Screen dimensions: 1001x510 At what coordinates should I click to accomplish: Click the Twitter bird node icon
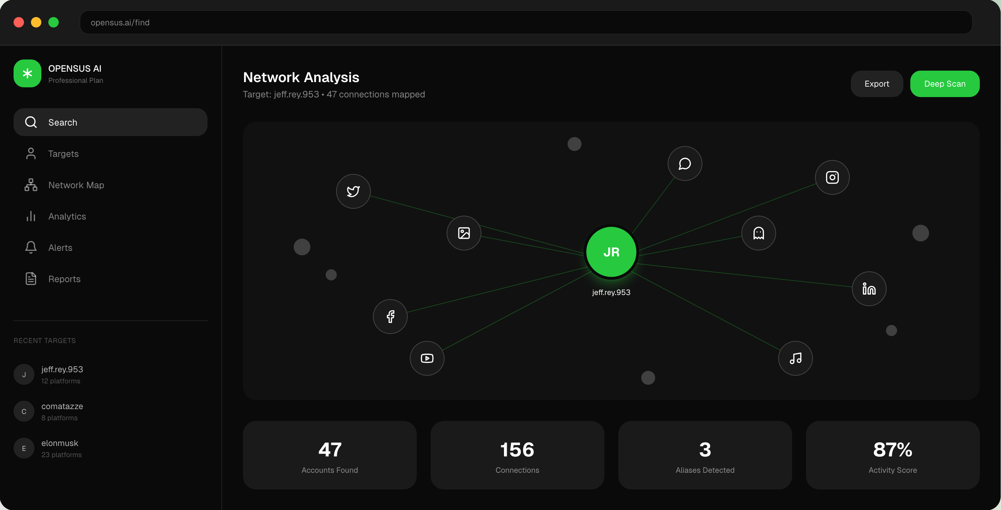point(353,191)
